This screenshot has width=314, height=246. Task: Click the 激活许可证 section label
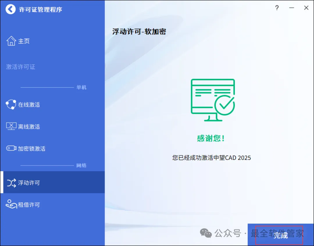coord(20,67)
